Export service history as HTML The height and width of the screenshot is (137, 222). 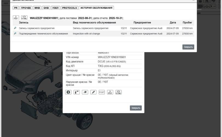24,18
